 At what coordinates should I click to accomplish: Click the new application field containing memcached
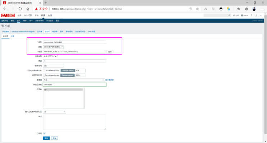pyautogui.click(x=74, y=85)
